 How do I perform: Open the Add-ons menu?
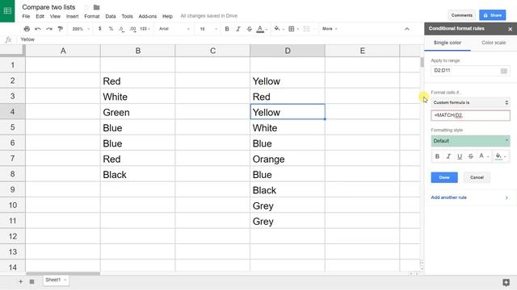tap(147, 16)
